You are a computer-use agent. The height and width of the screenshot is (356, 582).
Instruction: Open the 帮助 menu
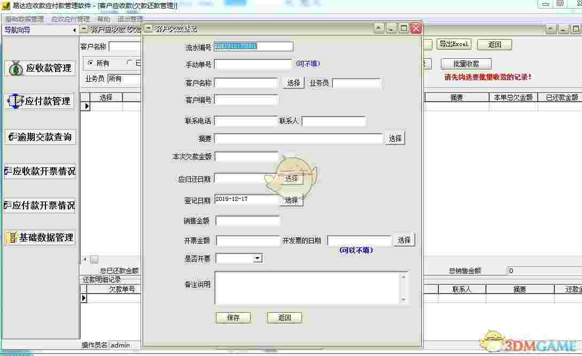tap(104, 19)
